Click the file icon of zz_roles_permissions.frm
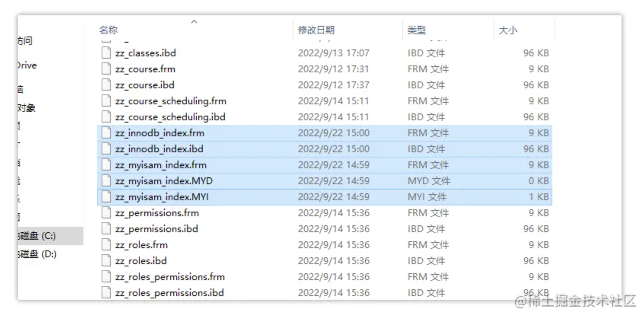 (106, 276)
